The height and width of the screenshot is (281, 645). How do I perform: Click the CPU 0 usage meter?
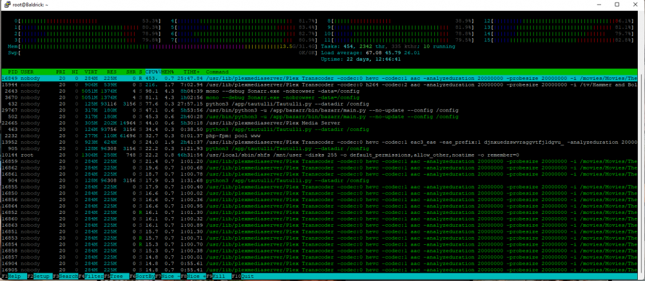[x=87, y=21]
